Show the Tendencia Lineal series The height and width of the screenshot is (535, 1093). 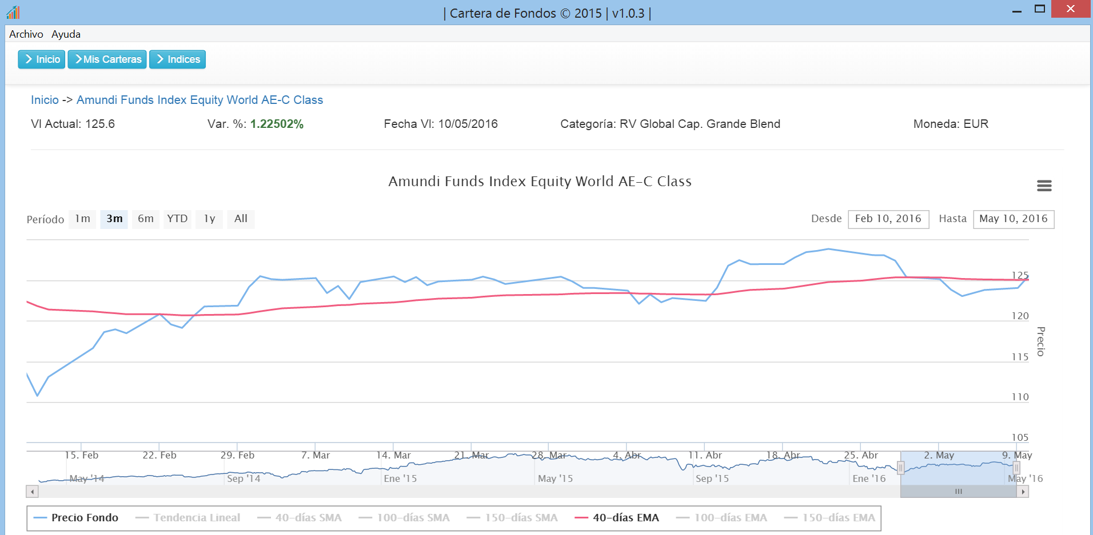click(188, 518)
